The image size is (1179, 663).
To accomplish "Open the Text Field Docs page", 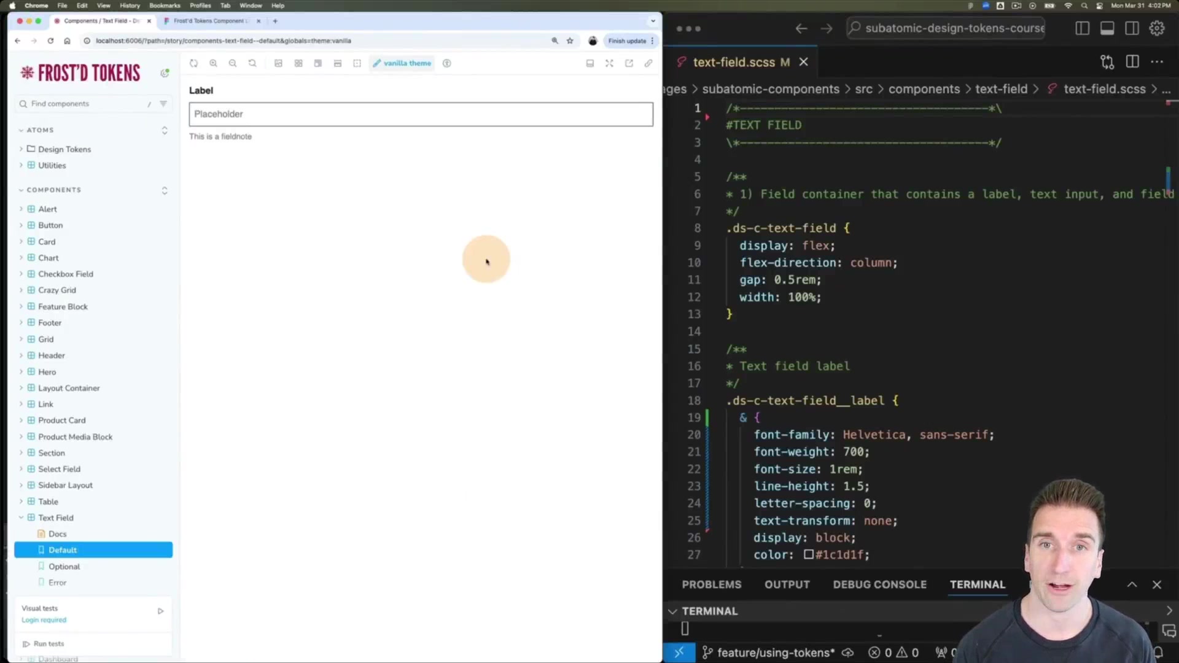I will coord(57,534).
